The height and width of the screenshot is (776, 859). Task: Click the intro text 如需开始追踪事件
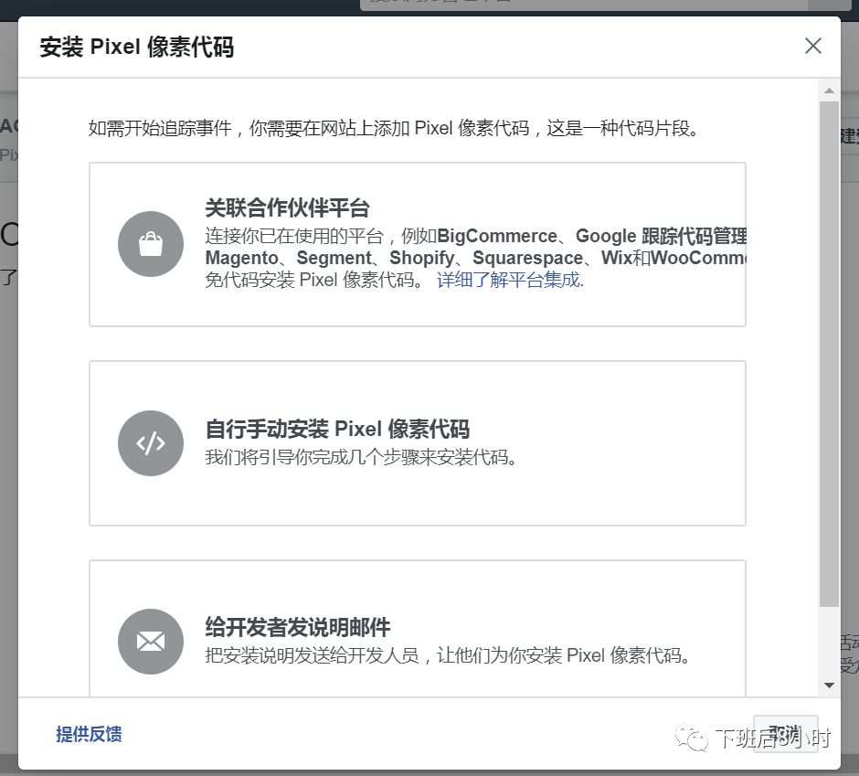click(393, 128)
